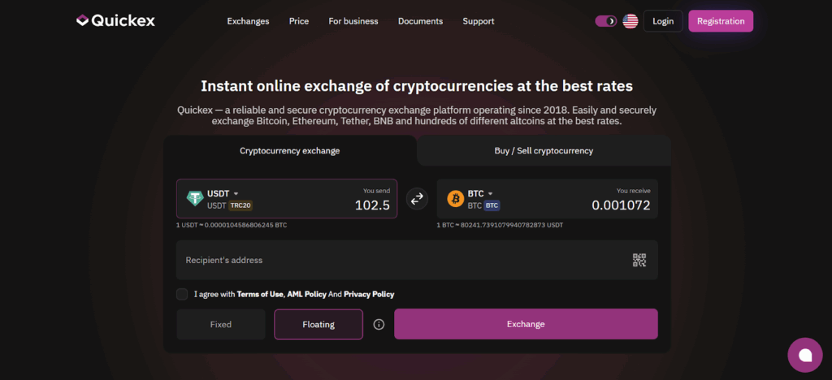Open the AML Policy link
832x380 pixels.
point(306,294)
